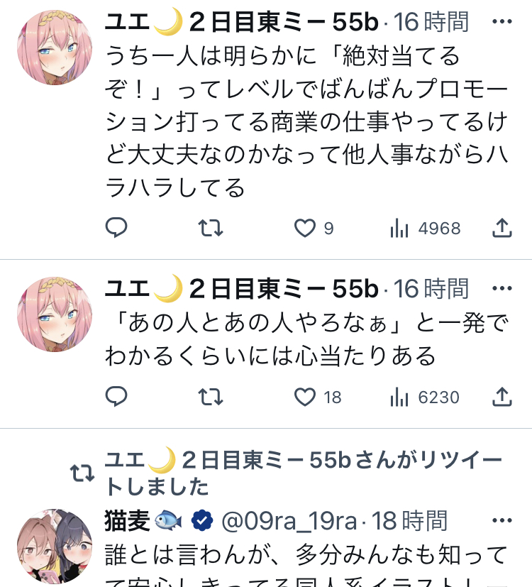The image size is (532, 587).
Task: Reply to the tweet with 18 likes
Action: [116, 397]
